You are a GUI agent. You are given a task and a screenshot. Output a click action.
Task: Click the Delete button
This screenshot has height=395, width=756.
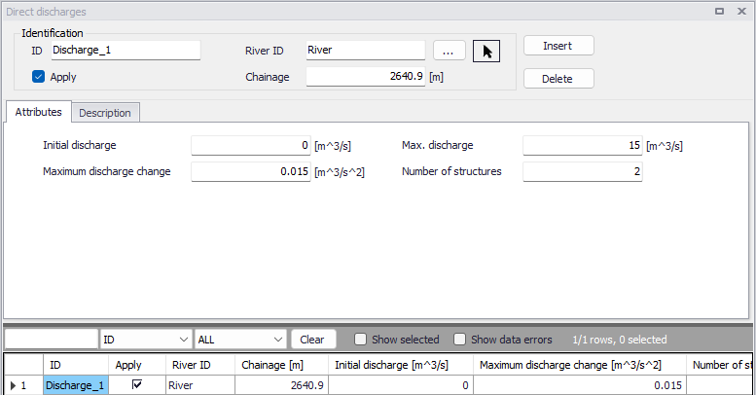tap(558, 79)
